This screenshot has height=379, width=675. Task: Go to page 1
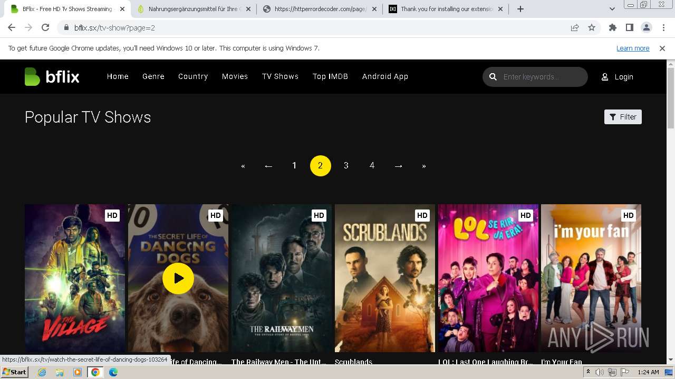(x=294, y=166)
